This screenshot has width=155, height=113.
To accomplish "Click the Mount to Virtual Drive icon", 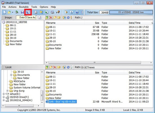I will pyautogui.click(x=47, y=12).
